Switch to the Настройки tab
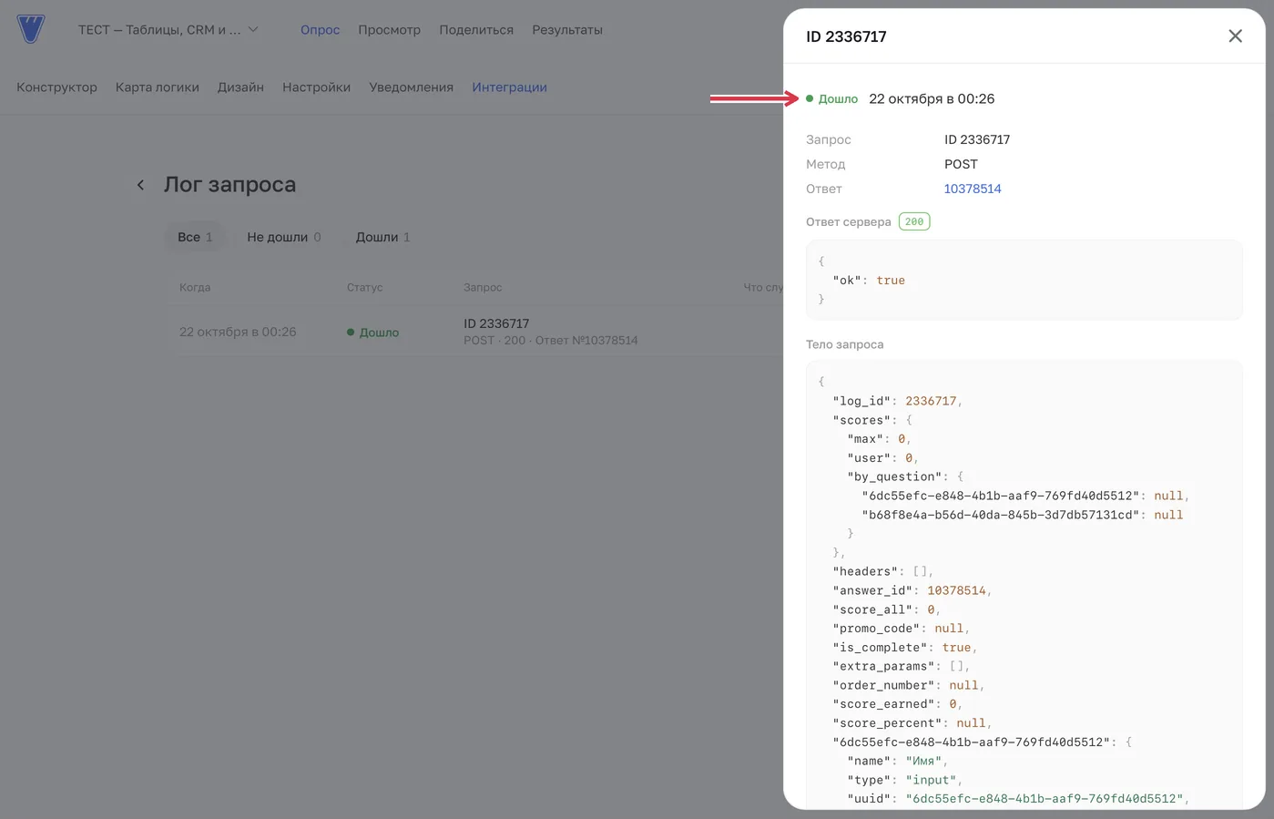Viewport: 1274px width, 819px height. pyautogui.click(x=316, y=87)
